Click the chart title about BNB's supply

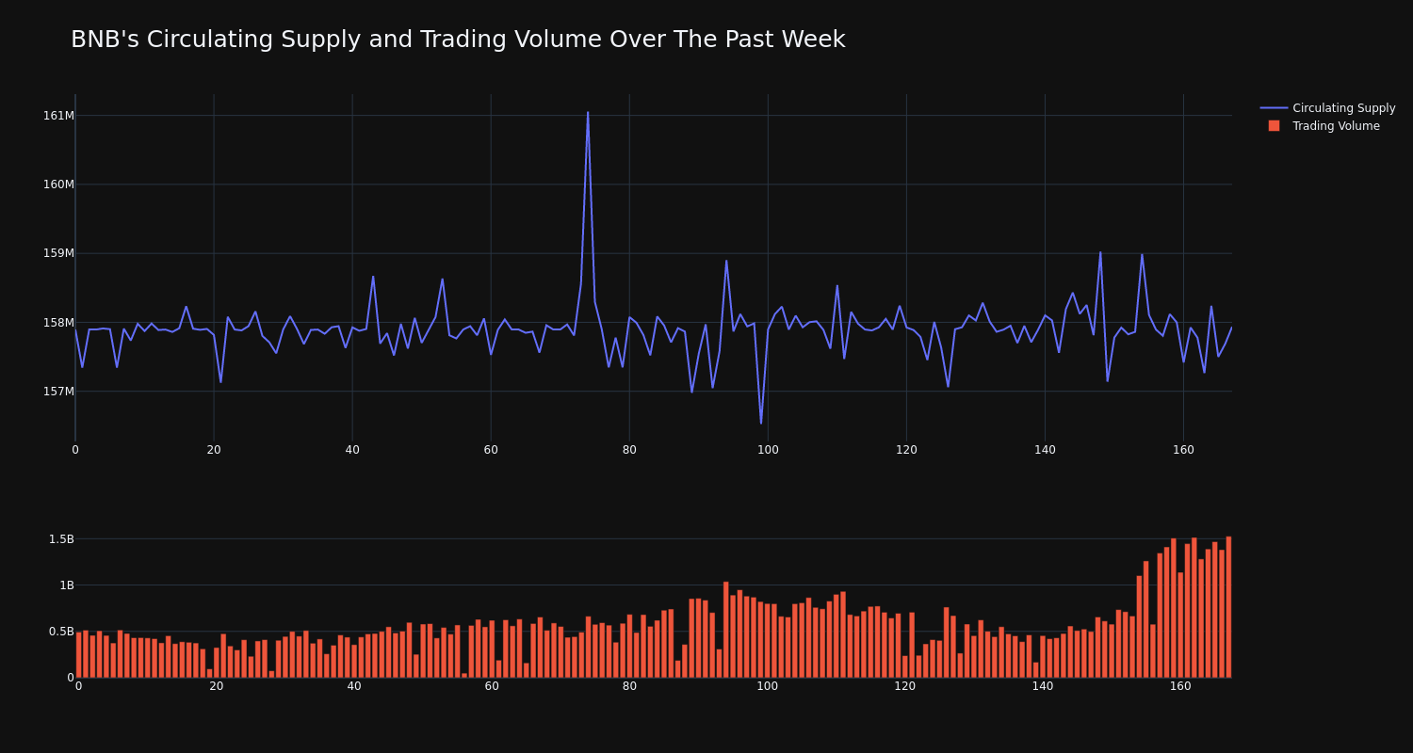tap(458, 40)
